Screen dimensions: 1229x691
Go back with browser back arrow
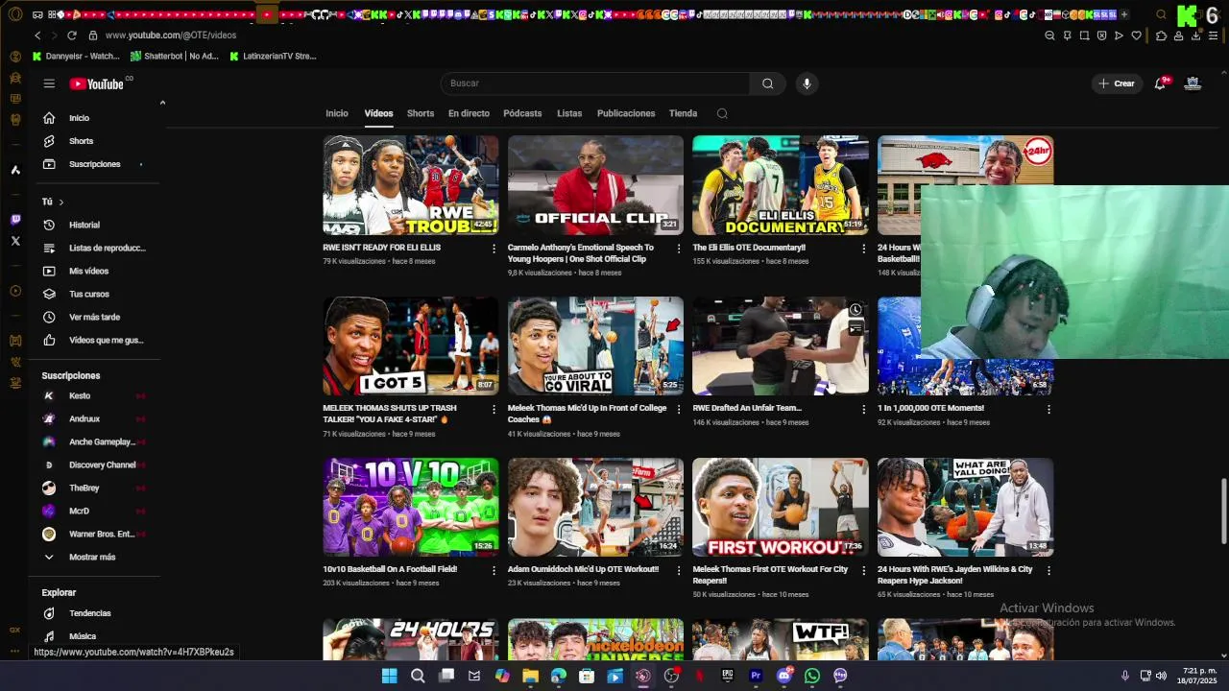[x=37, y=36]
